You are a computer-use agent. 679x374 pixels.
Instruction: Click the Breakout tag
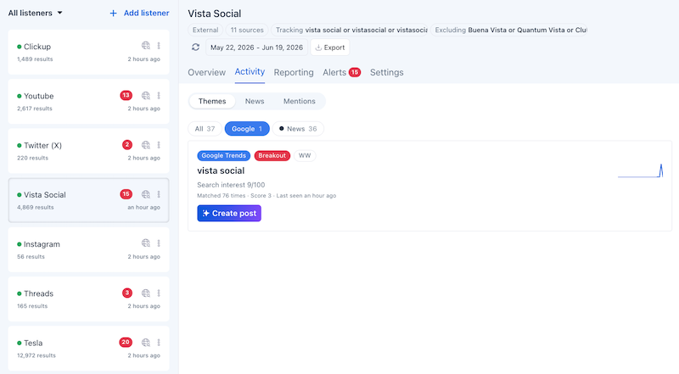click(x=272, y=155)
